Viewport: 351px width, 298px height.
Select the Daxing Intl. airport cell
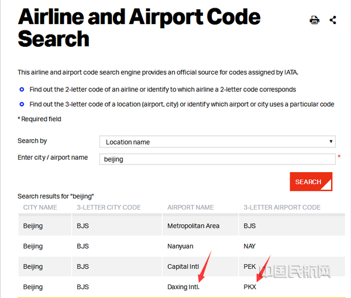184,287
